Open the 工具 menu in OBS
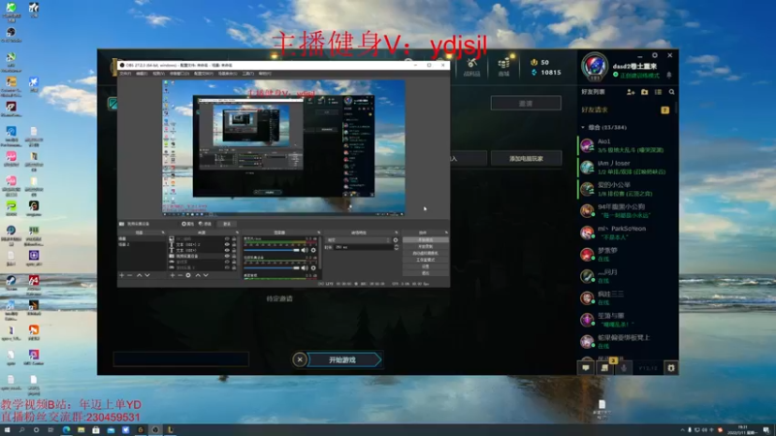The height and width of the screenshot is (436, 776). (x=248, y=74)
